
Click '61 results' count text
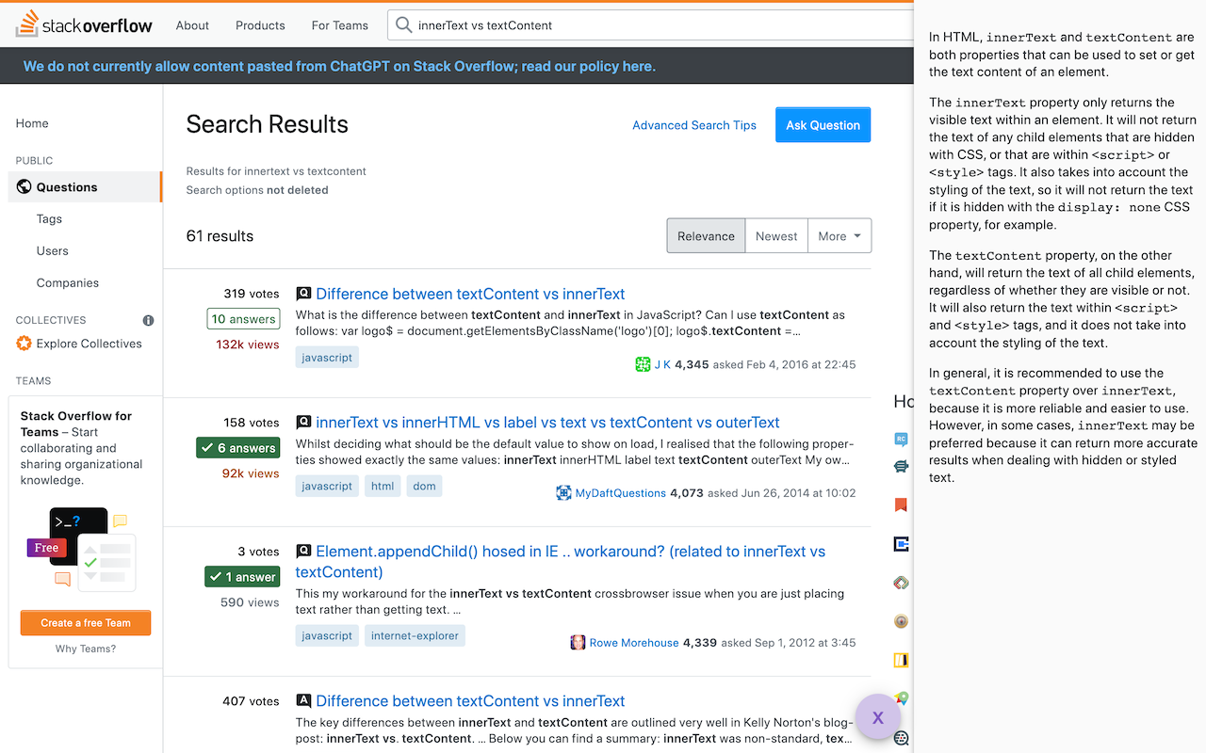[220, 236]
